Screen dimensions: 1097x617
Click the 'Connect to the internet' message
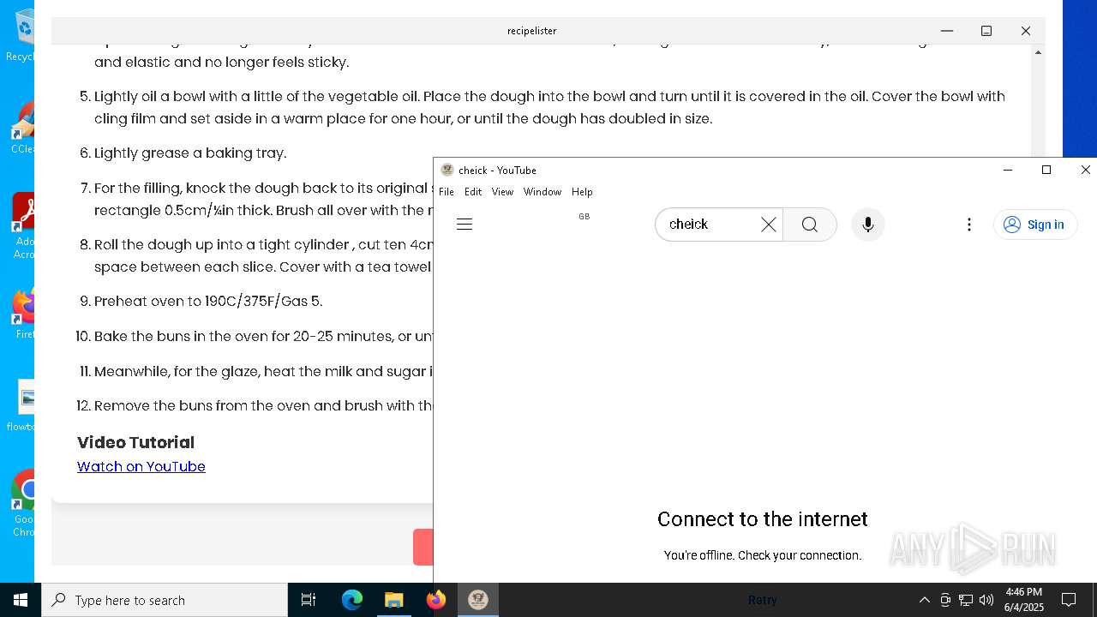coord(763,519)
